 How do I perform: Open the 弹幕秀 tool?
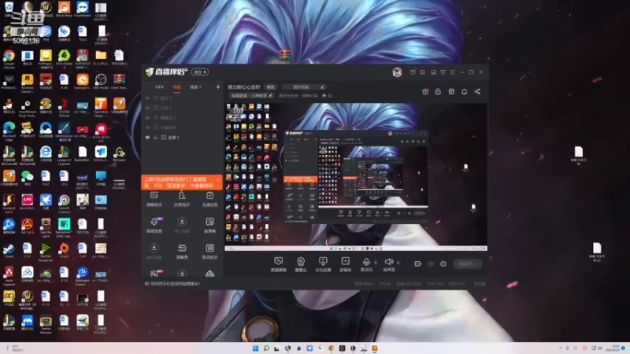click(x=182, y=251)
